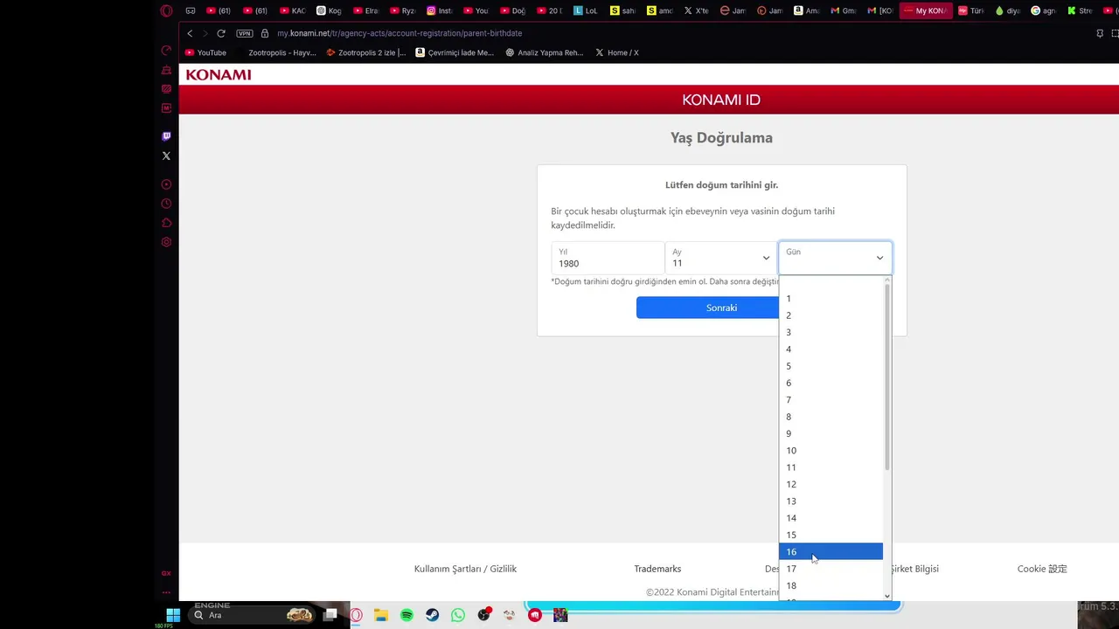Open Cookie 設定 footer link
Screen dimensions: 1119x629
[1042, 569]
